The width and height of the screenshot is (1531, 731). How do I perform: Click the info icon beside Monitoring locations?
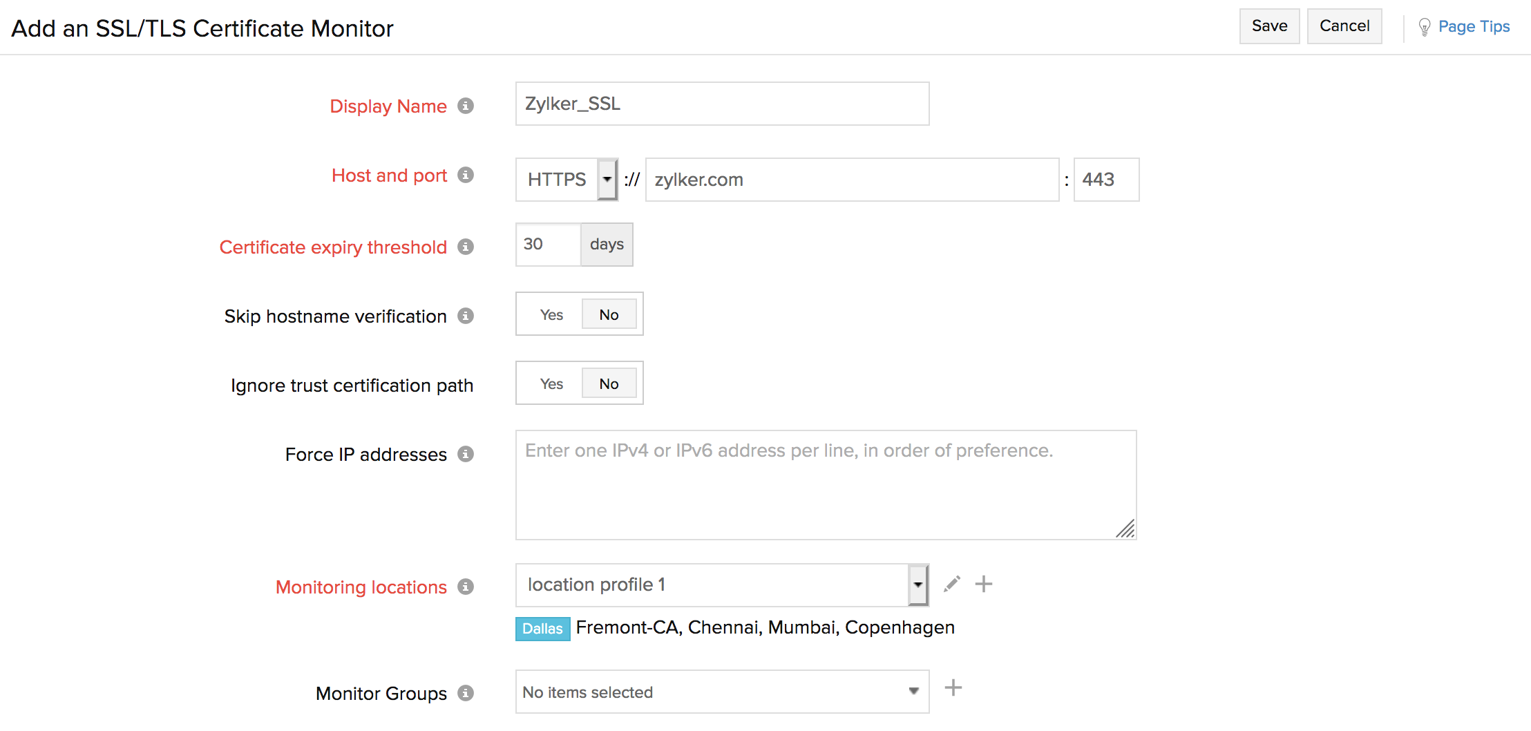click(x=466, y=587)
